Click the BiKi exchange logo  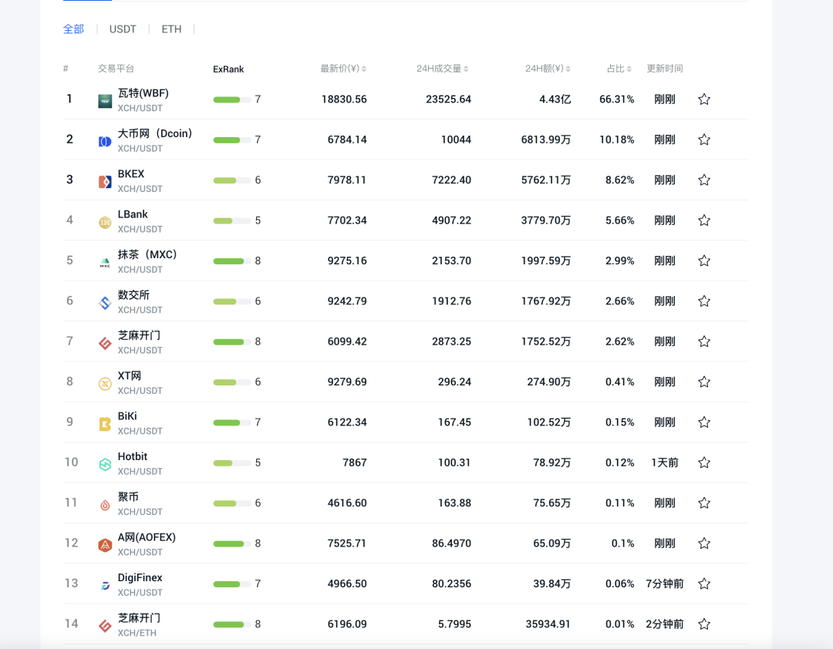[105, 424]
